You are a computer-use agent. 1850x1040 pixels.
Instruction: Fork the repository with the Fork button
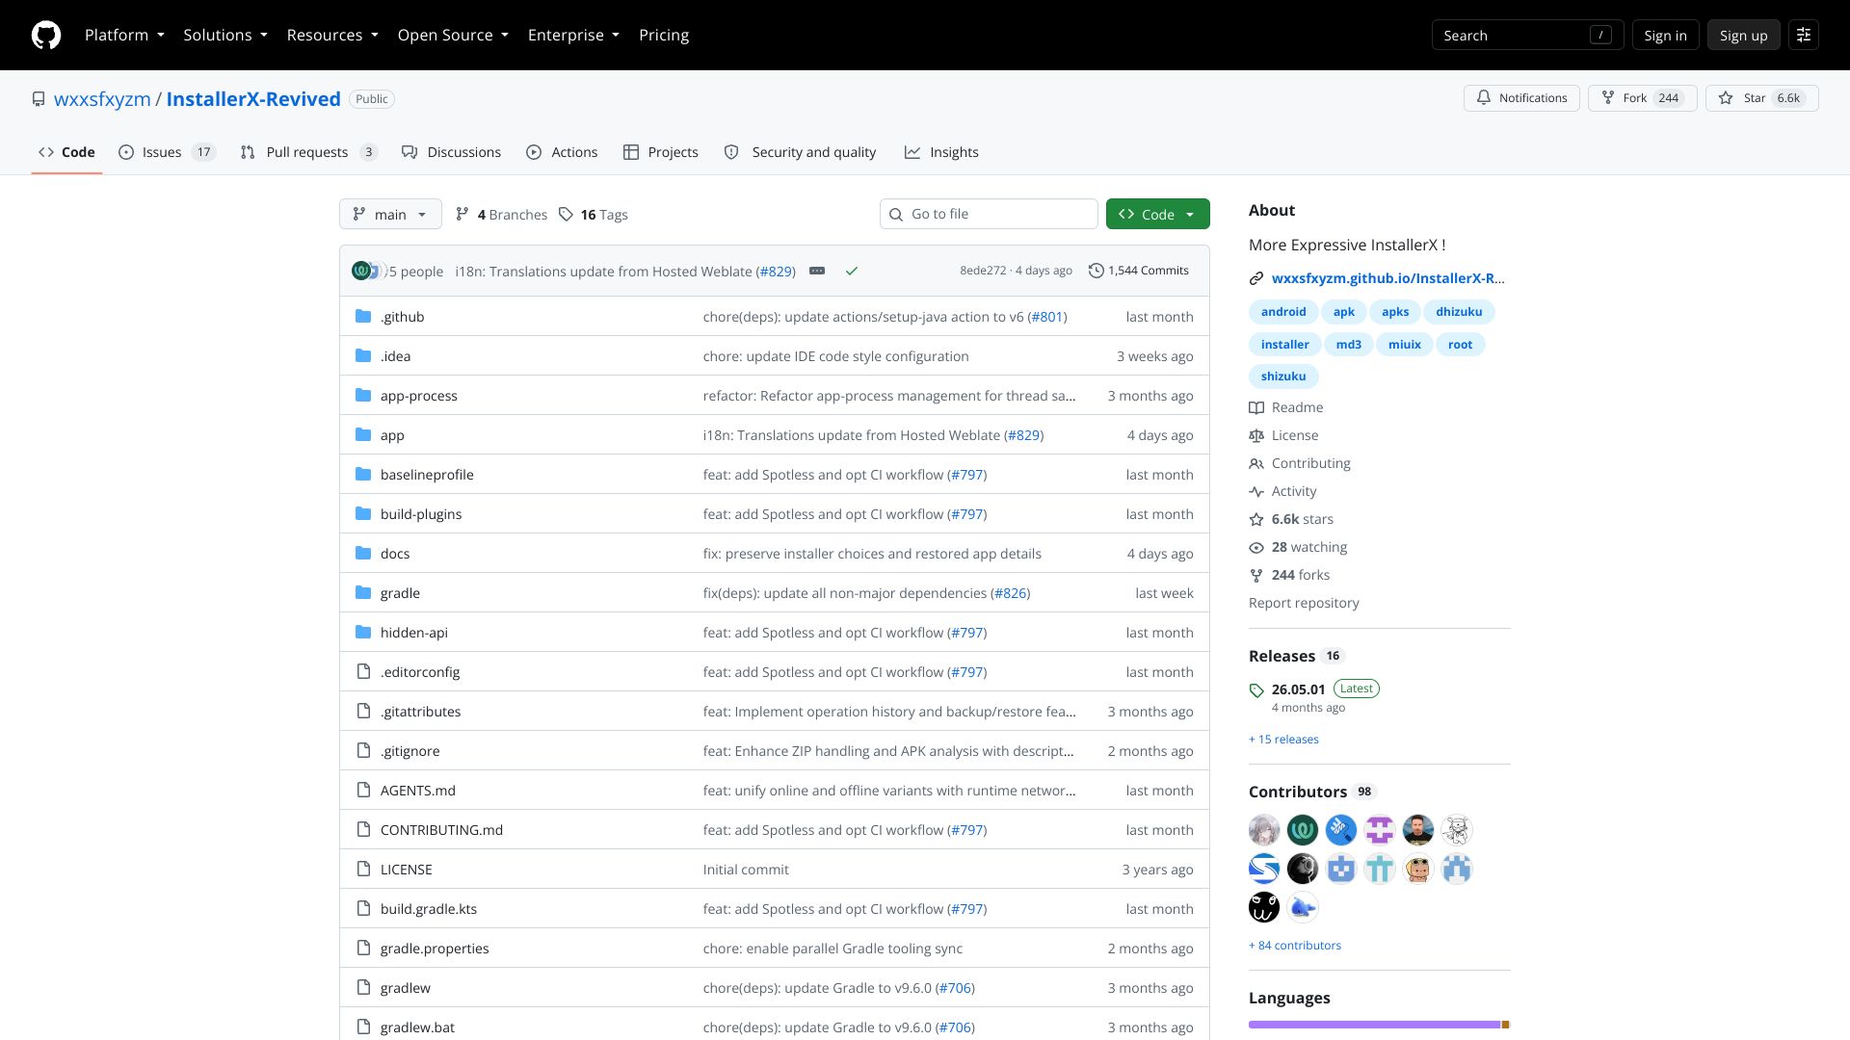1642,98
